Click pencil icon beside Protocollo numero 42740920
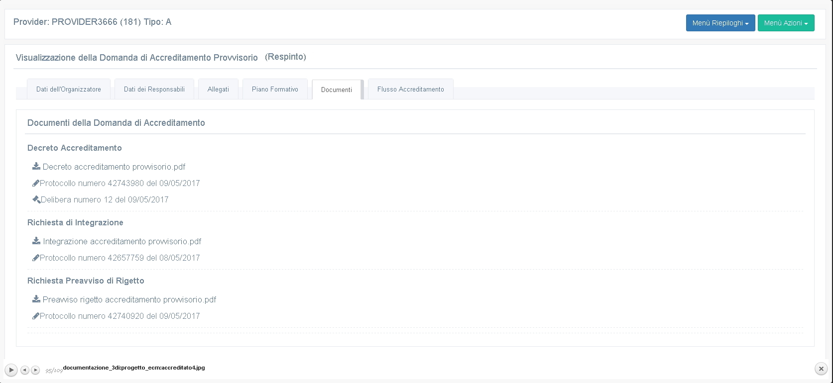The height and width of the screenshot is (383, 833). click(36, 316)
